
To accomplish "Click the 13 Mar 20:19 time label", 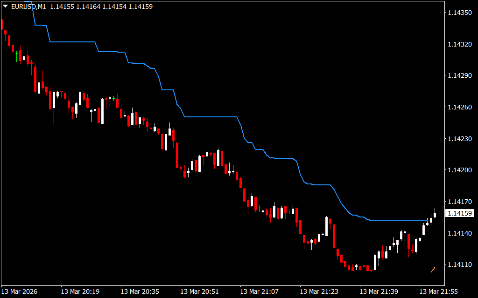I will coord(80,291).
